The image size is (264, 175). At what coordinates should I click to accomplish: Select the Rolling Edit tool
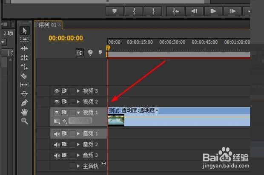tap(24, 58)
